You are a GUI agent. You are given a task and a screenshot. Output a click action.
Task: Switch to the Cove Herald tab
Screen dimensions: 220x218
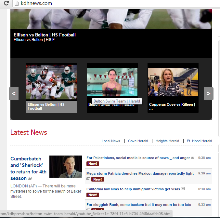coord(138,141)
